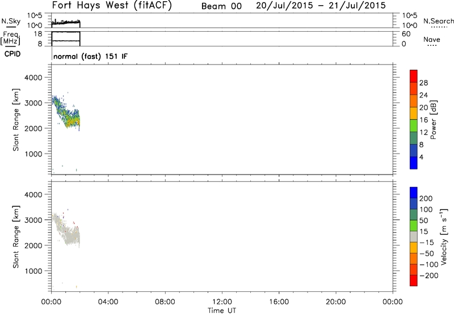
Task: Click the "CPID" row label
Action: [x=12, y=54]
